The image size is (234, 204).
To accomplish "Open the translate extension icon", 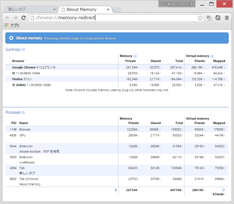I will coord(209,18).
